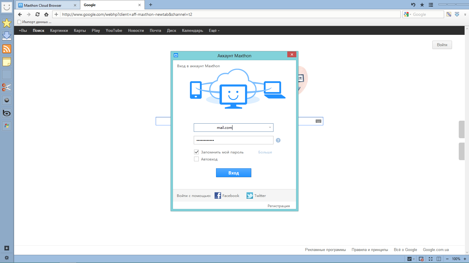Open 'Картинки' in the Google bar

59,30
